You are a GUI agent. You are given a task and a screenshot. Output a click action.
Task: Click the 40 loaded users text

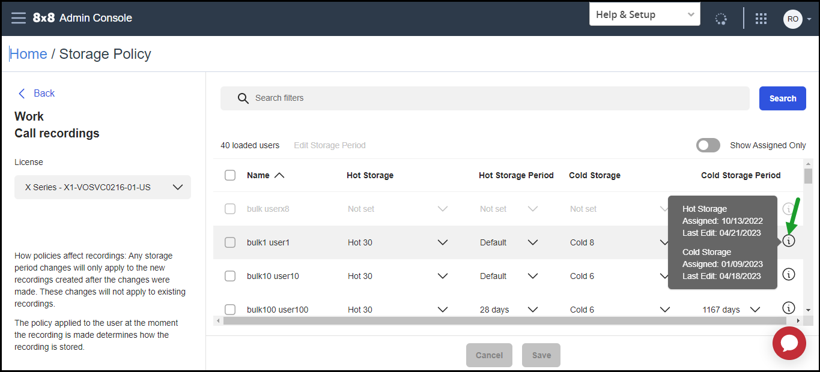click(250, 145)
